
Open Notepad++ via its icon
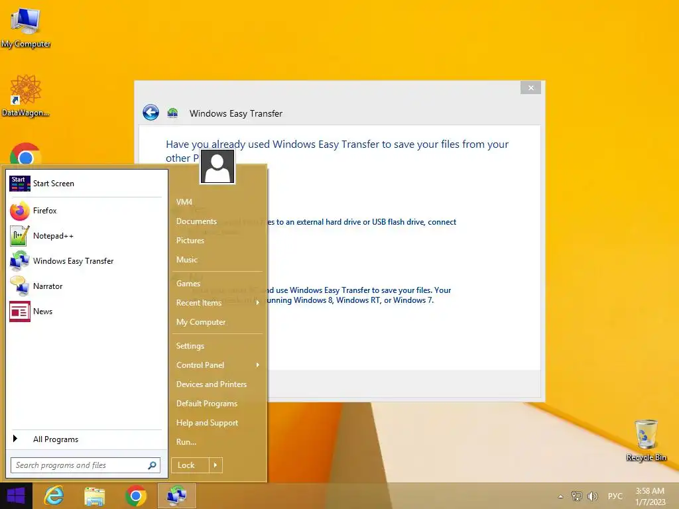tap(19, 236)
